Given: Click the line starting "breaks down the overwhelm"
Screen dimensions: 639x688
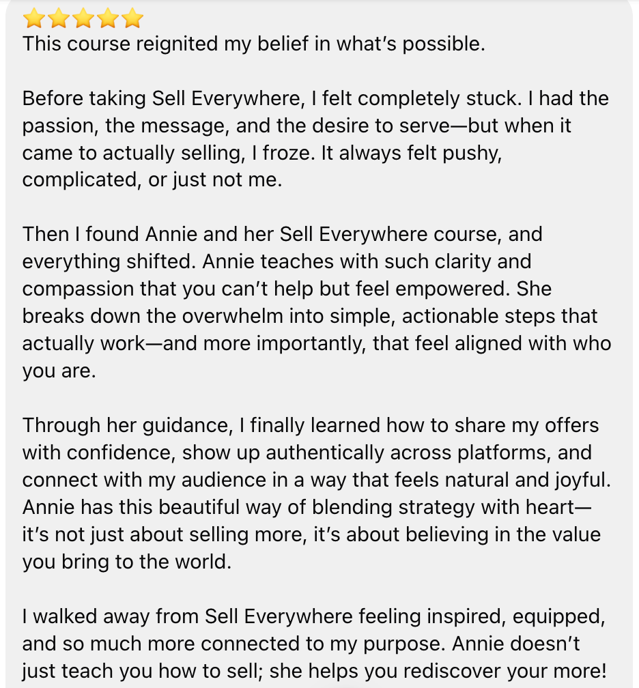Looking at the screenshot, I should tap(310, 317).
